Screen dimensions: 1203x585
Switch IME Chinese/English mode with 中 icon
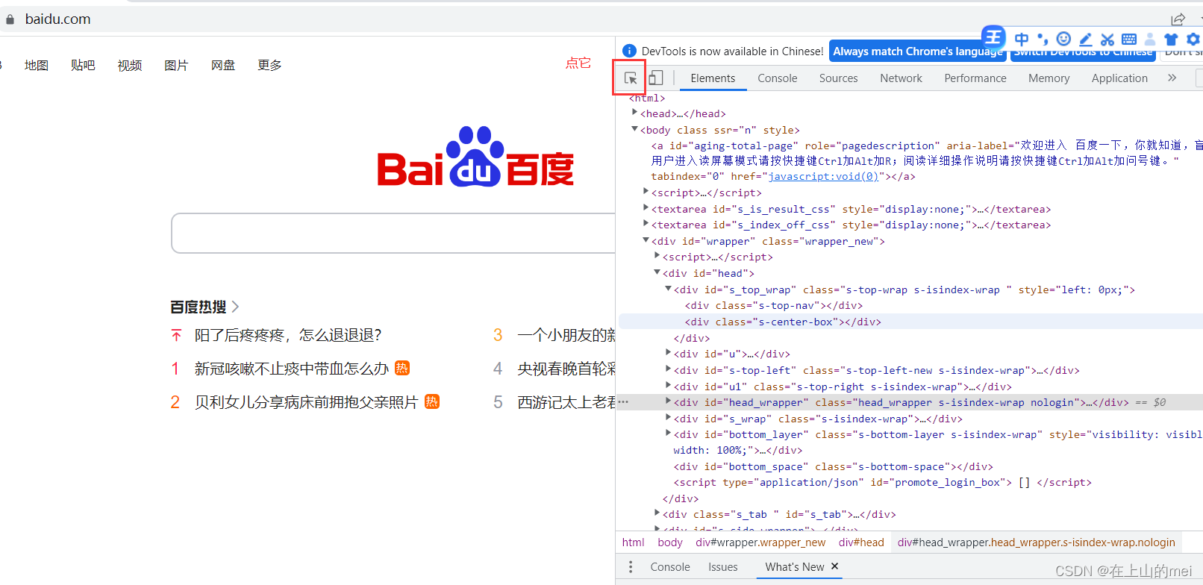click(1022, 39)
